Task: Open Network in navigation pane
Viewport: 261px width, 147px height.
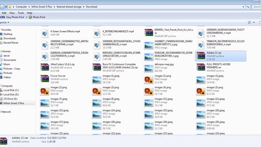Action: [x=6, y=112]
